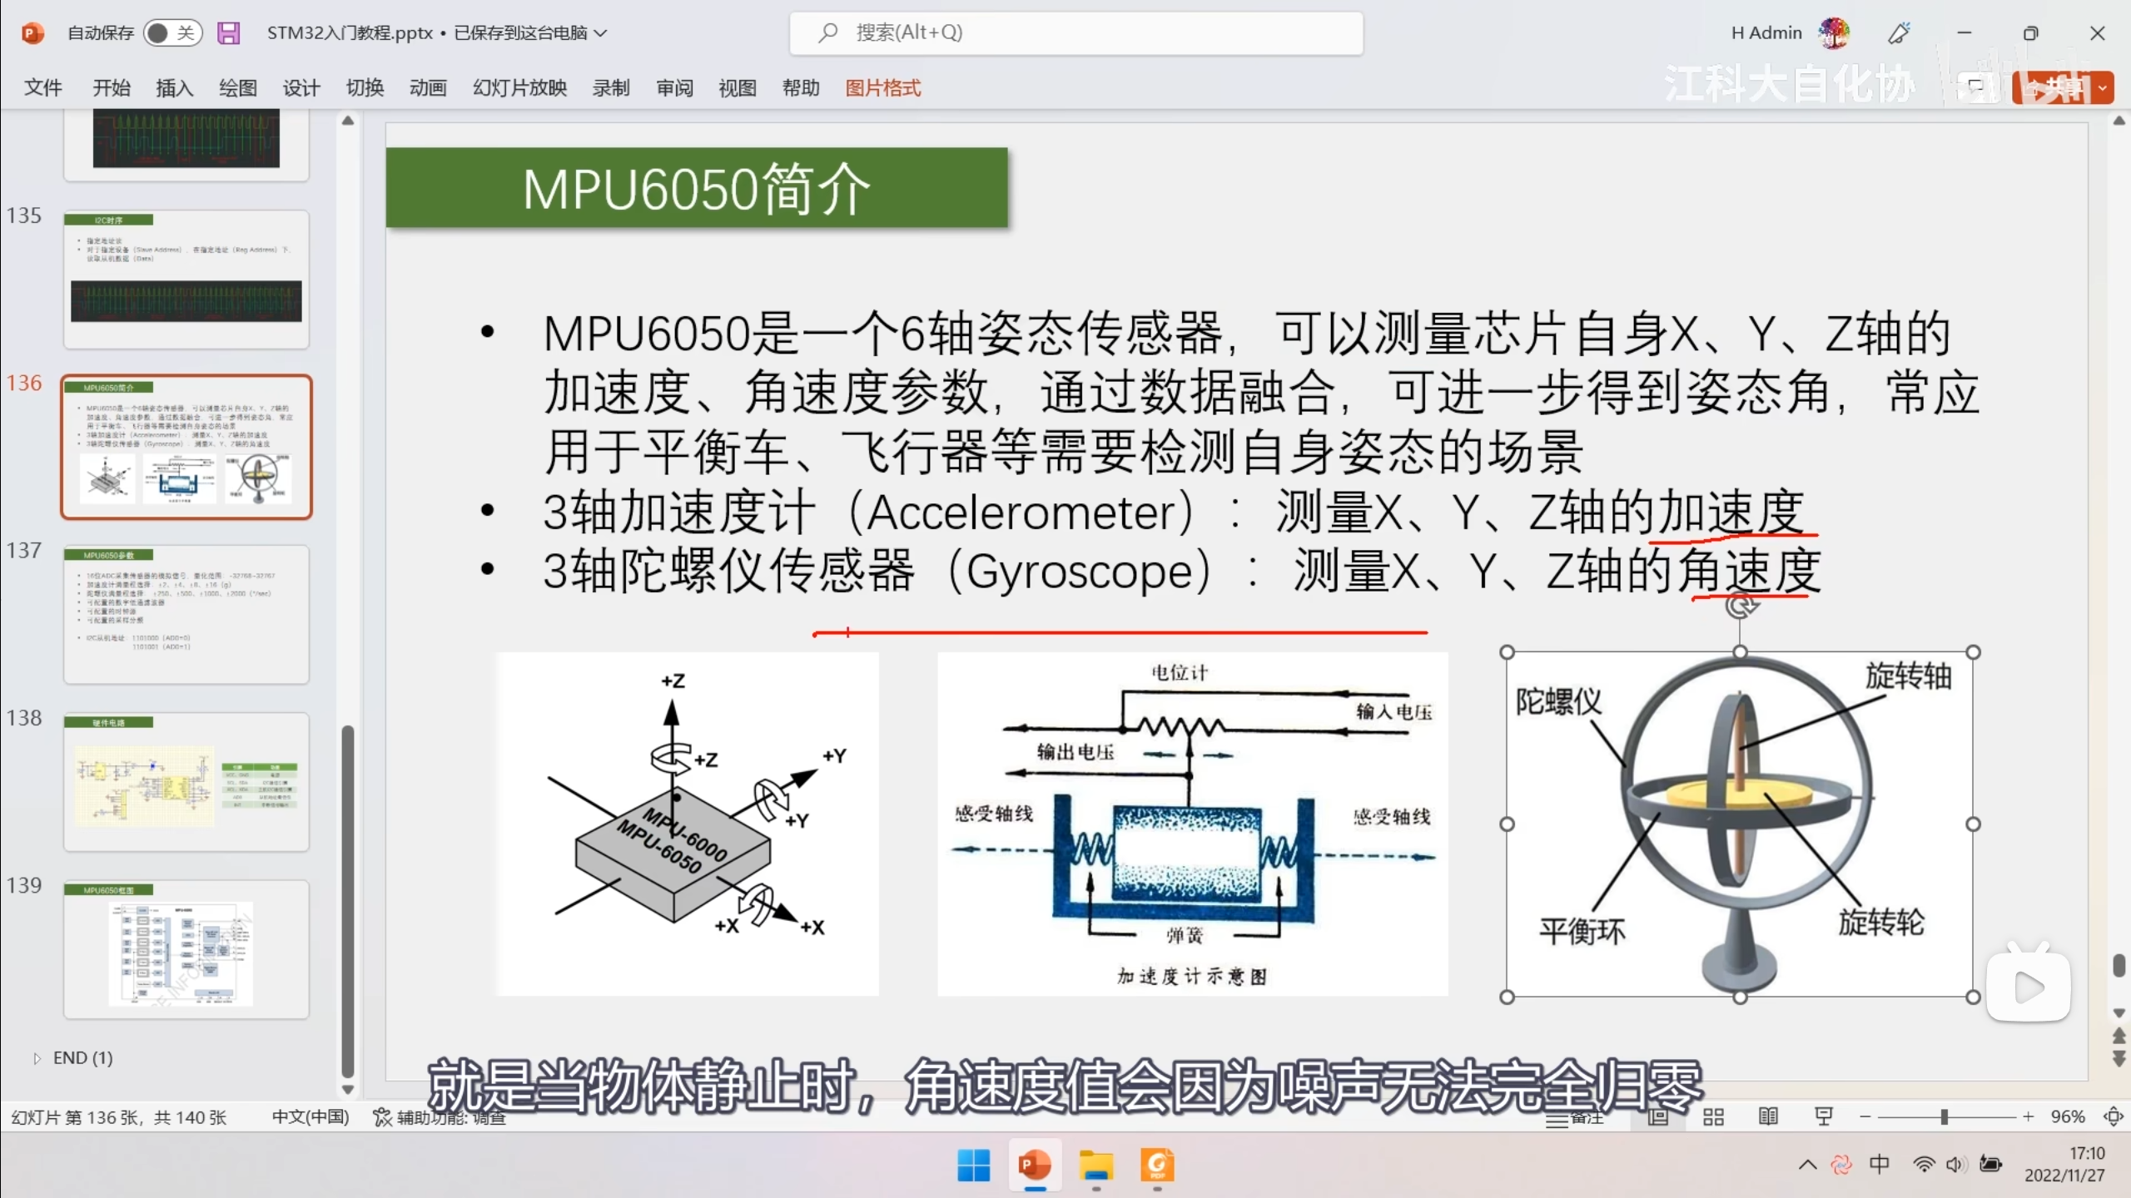Open reading view from status bar
This screenshot has width=2131, height=1198.
coord(1768,1117)
